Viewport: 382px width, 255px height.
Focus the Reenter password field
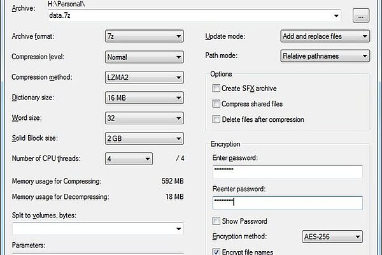click(288, 203)
